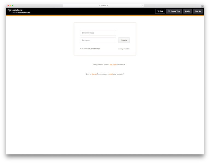This screenshot has height=163, width=210.
Task: Click the CodePen logo icon
Action: point(9,10)
